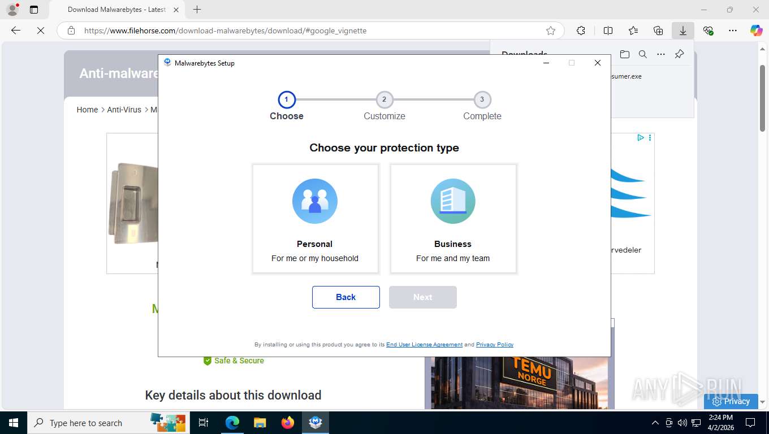Viewport: 769px width, 434px height.
Task: Click the Business building icon
Action: [453, 201]
